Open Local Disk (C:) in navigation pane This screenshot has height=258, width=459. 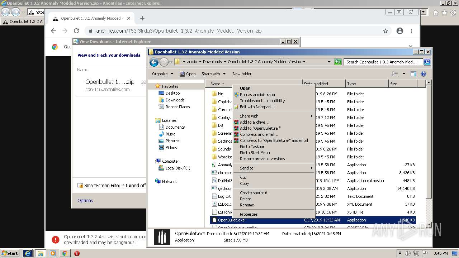[x=178, y=168]
